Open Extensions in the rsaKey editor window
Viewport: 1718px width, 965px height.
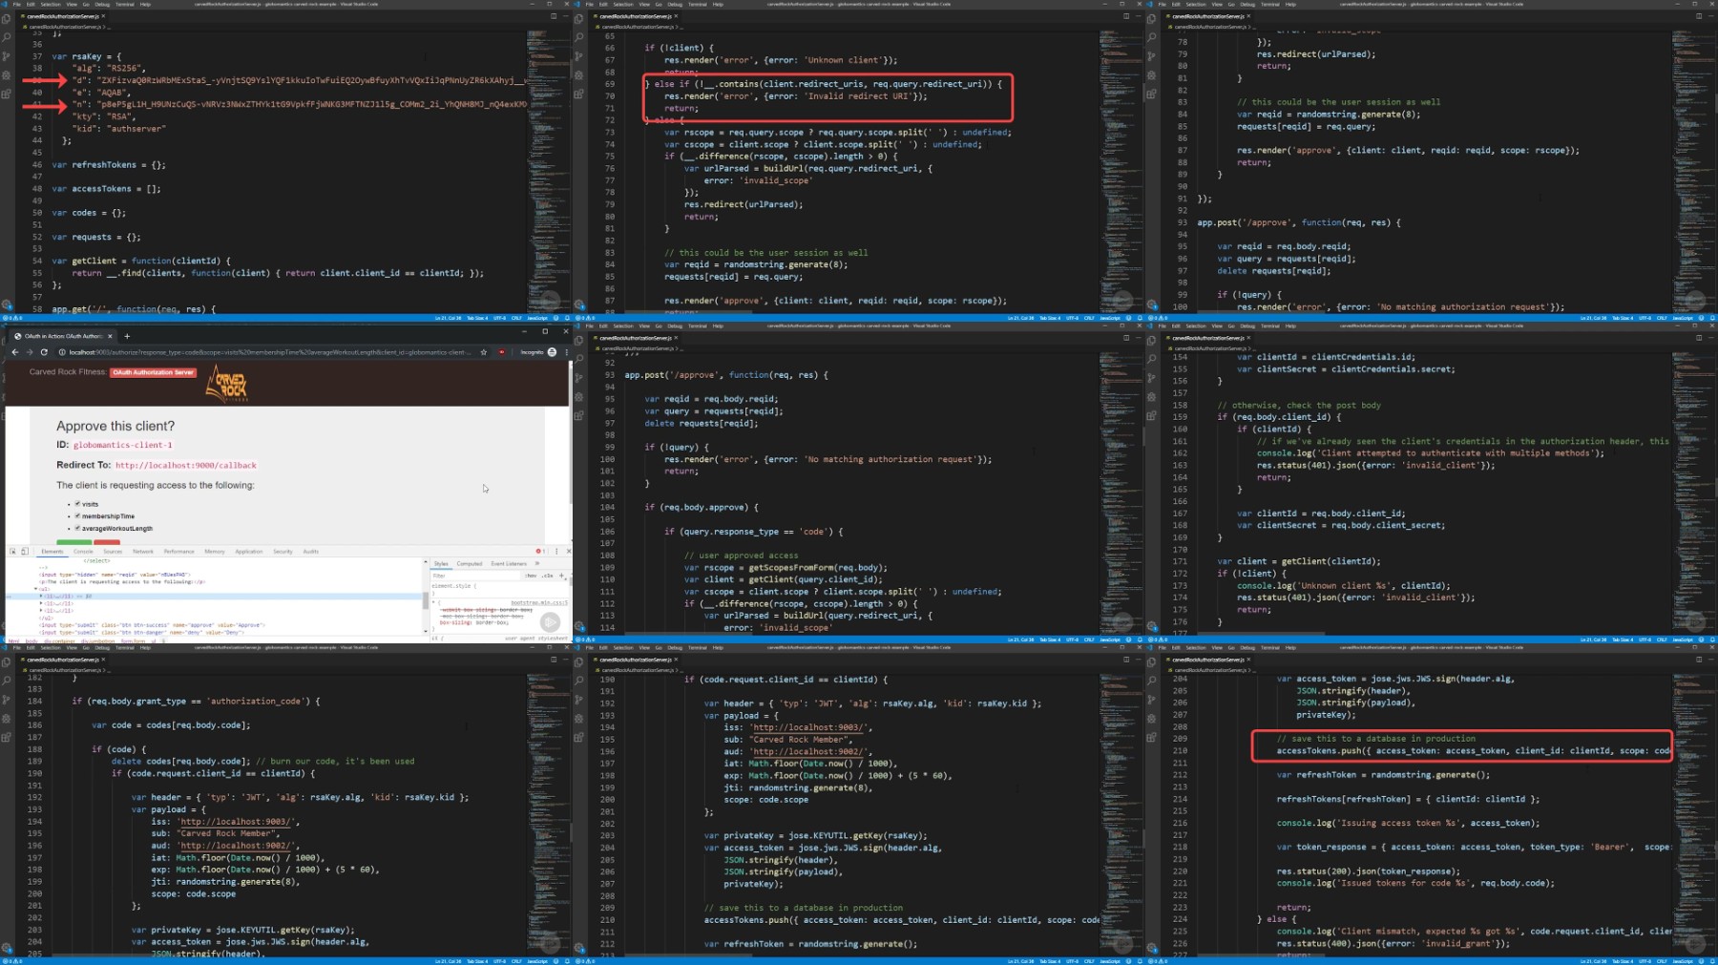click(7, 94)
